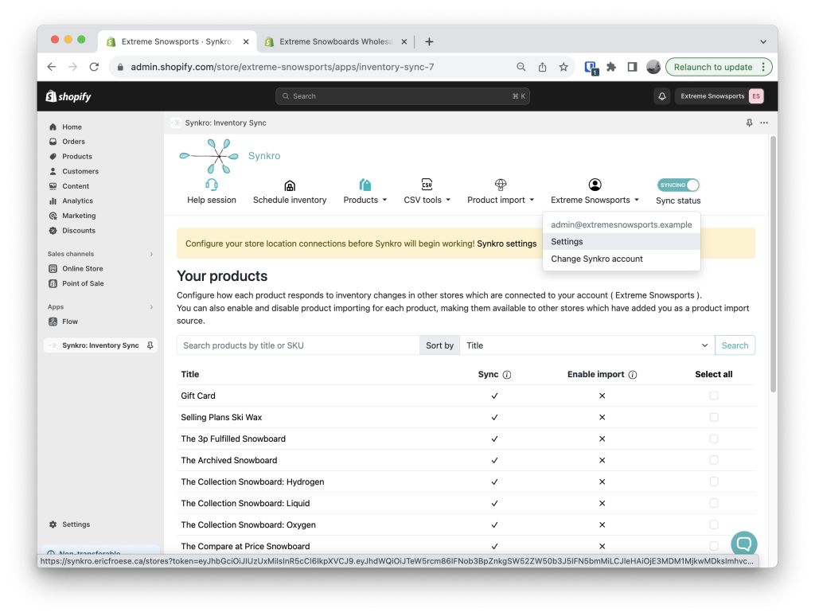
Task: Open the chat support bubble
Action: coord(744,544)
